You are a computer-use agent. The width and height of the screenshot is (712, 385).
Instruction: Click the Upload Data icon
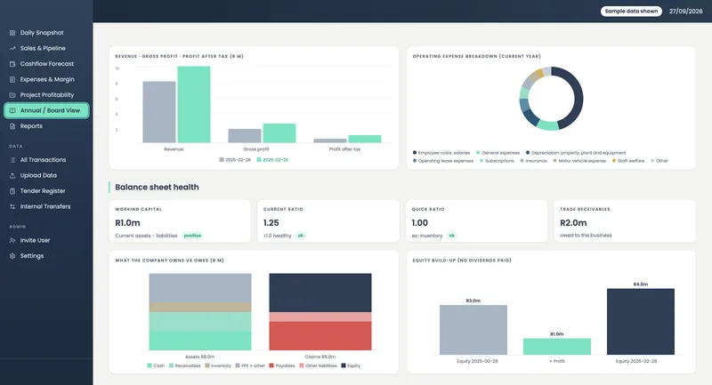12,175
